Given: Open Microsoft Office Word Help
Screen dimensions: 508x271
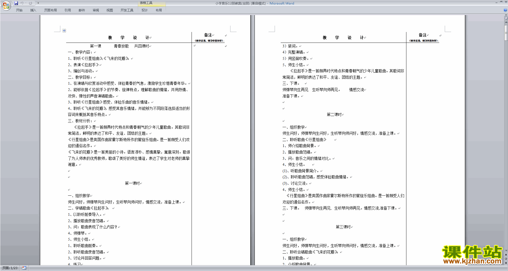Looking at the screenshot, I should coord(505,10).
